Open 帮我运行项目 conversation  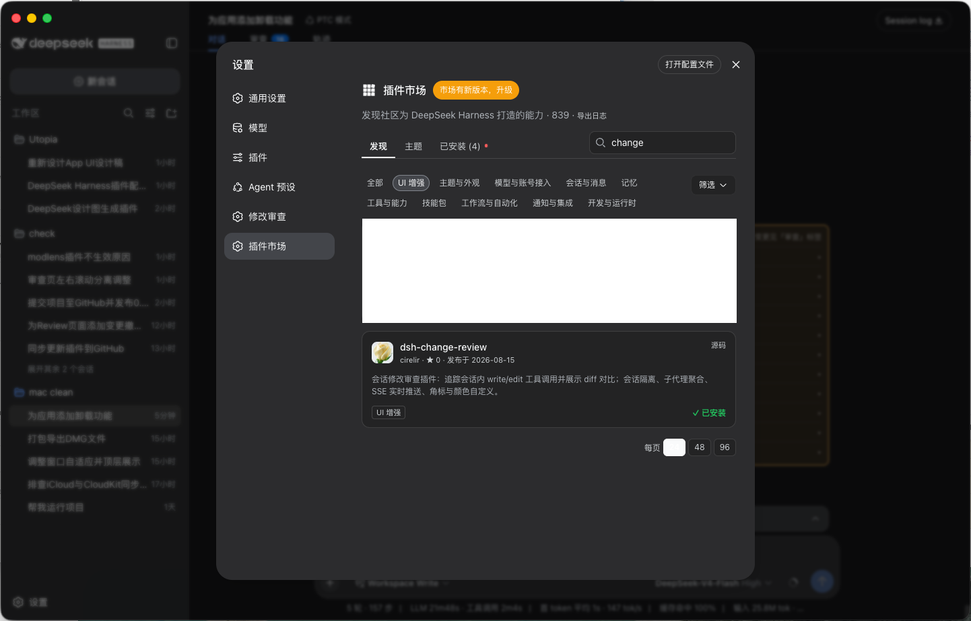[94, 507]
